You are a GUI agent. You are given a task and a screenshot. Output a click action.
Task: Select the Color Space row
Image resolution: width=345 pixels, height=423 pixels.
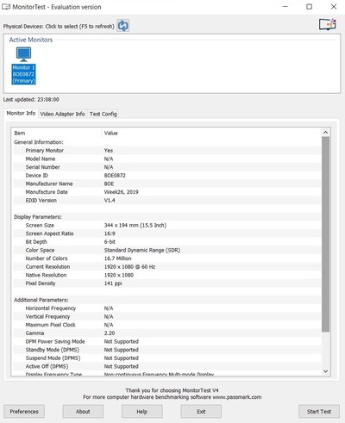[166, 251]
